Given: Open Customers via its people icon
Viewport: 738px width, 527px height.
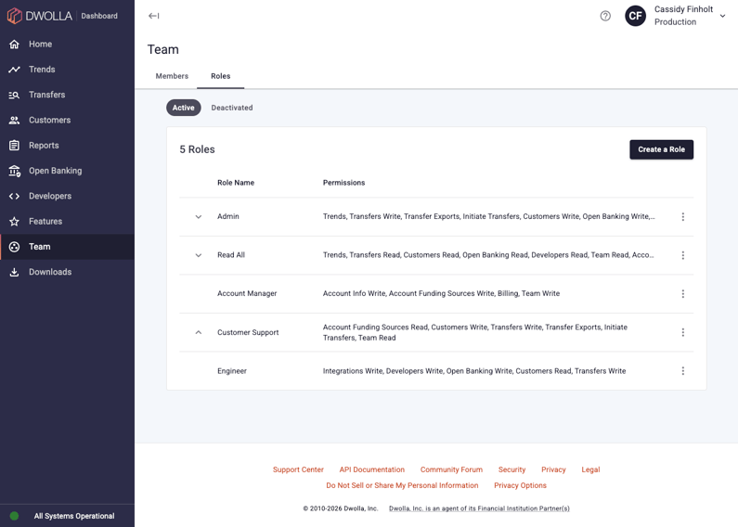Looking at the screenshot, I should pyautogui.click(x=14, y=121).
